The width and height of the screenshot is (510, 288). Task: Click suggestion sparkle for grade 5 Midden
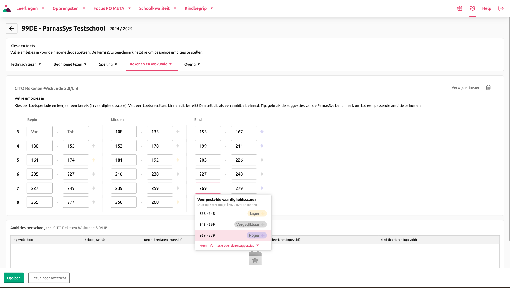pos(178,160)
